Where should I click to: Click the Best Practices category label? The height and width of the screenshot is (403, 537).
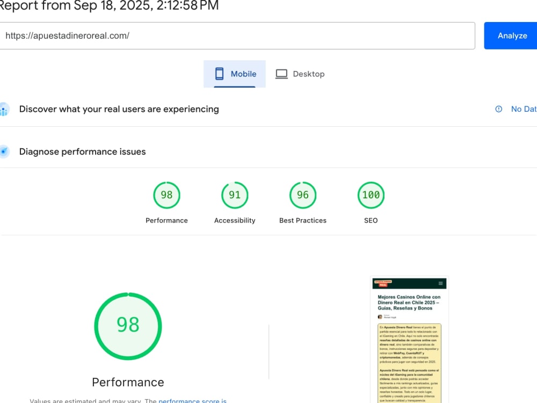[303, 220]
